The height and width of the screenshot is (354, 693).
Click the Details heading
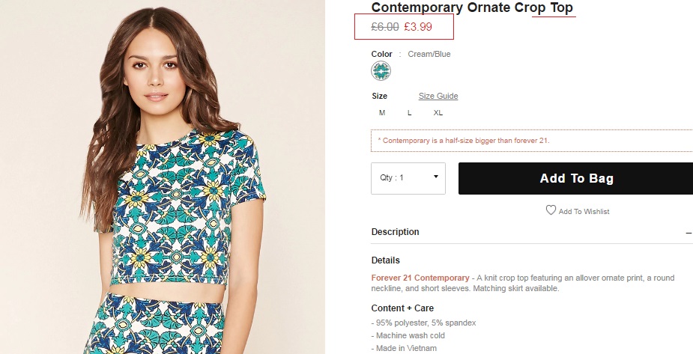[385, 260]
